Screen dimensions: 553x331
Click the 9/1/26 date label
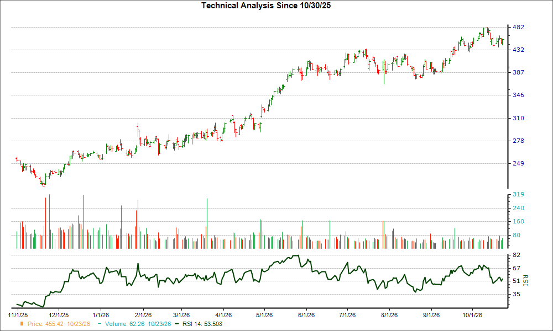point(431,315)
